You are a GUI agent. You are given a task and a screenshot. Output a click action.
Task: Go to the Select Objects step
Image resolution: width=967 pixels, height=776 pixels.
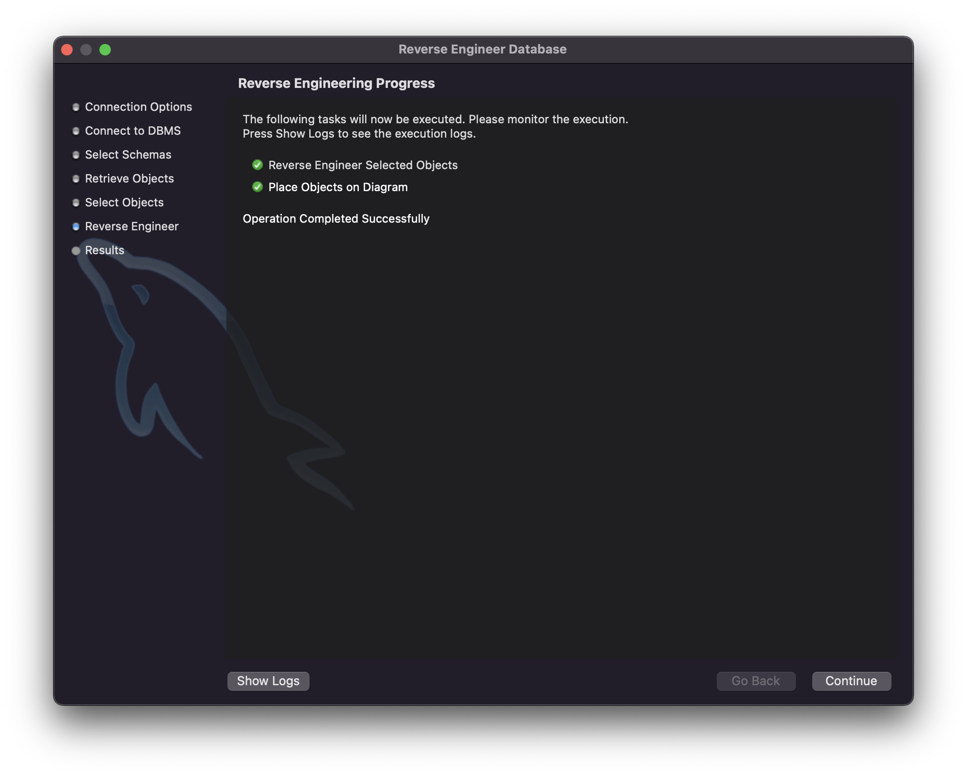point(124,202)
